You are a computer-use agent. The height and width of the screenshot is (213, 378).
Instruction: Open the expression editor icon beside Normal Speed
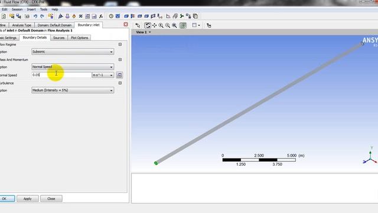pos(119,75)
